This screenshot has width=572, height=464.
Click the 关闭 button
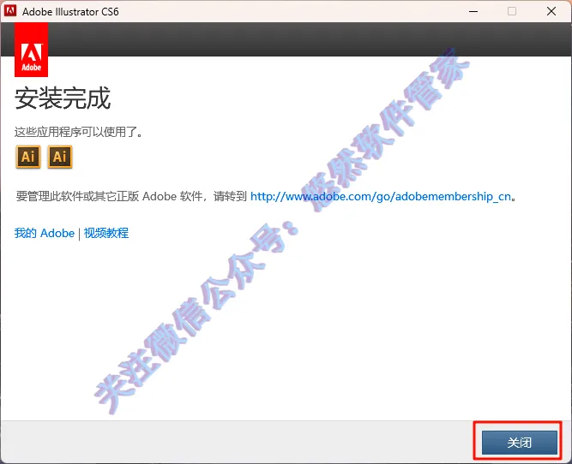coord(519,443)
